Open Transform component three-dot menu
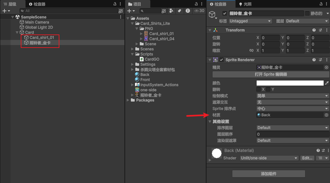 (326, 30)
